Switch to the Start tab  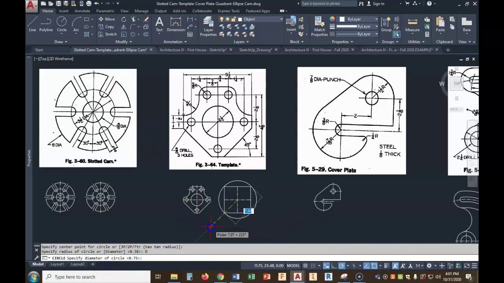(x=39, y=50)
